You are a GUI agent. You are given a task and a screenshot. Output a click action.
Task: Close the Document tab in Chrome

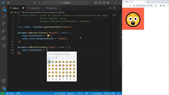144,2
